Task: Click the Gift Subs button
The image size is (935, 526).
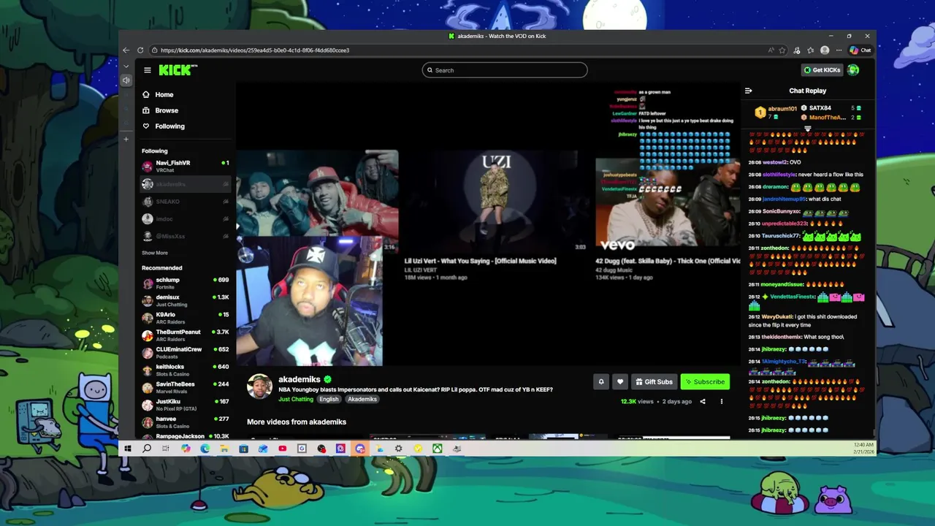Action: click(x=654, y=381)
